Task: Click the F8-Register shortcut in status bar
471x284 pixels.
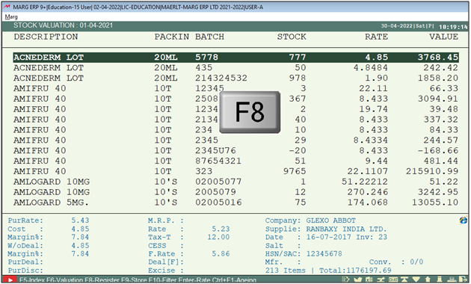Action: click(102, 280)
